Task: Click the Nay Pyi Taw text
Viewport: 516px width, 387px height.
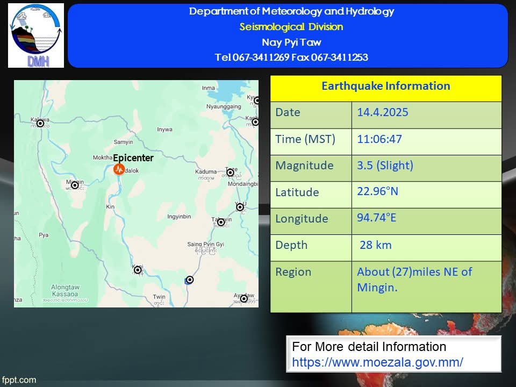Action: (x=291, y=42)
